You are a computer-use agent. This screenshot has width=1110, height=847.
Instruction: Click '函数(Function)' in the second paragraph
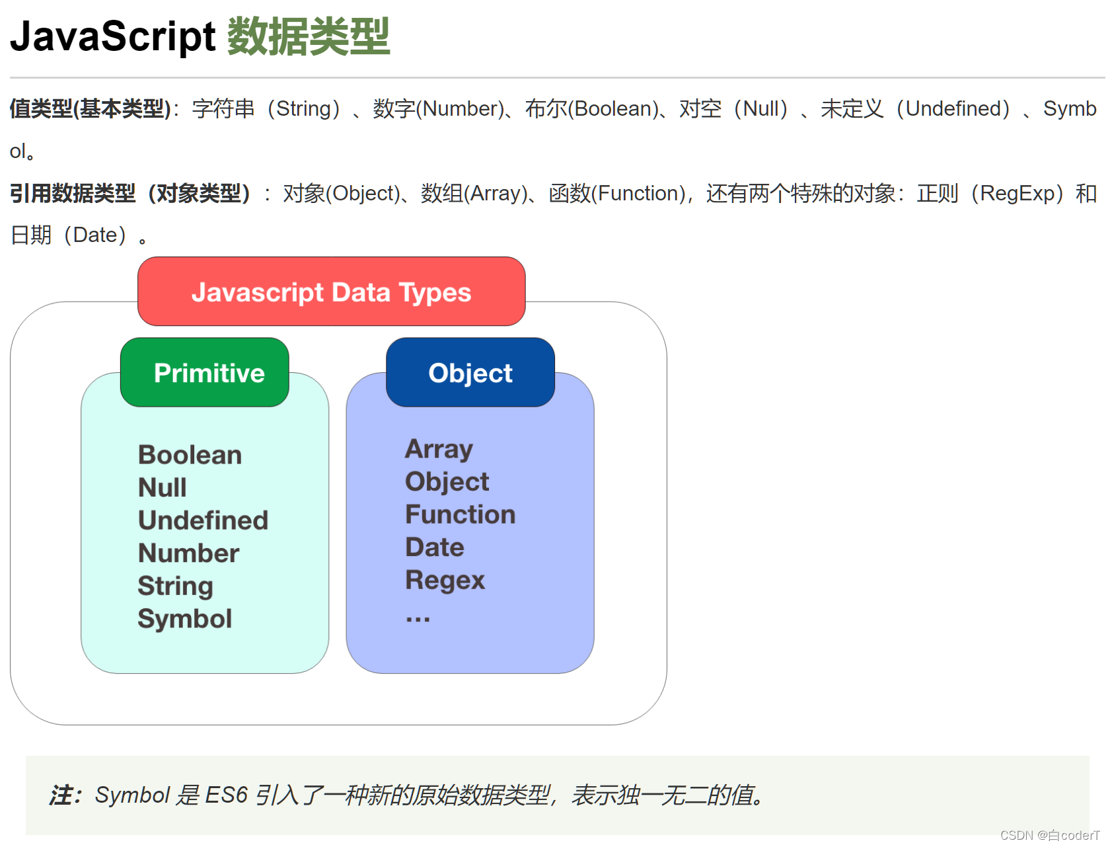click(618, 193)
